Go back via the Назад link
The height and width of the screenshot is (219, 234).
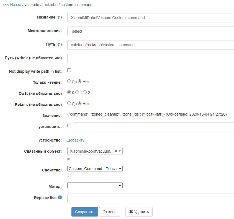pyautogui.click(x=12, y=5)
